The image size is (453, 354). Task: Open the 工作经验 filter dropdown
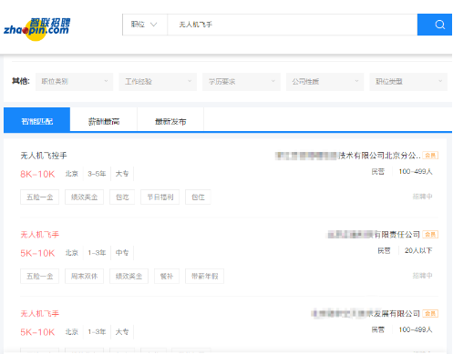tap(158, 82)
